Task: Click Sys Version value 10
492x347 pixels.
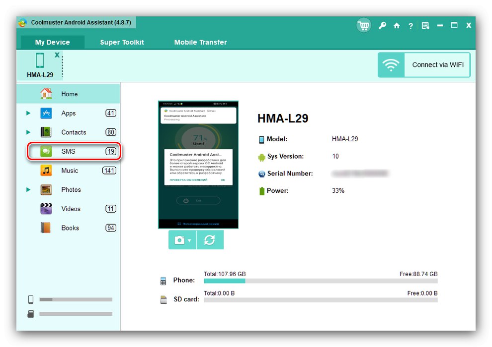Action: point(335,156)
